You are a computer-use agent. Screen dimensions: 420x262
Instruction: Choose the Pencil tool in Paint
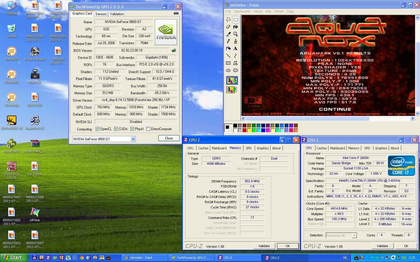click(228, 41)
